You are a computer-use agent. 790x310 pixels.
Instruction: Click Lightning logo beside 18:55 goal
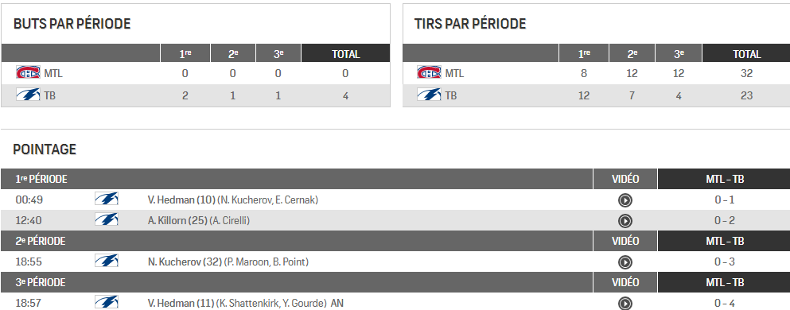[107, 262]
